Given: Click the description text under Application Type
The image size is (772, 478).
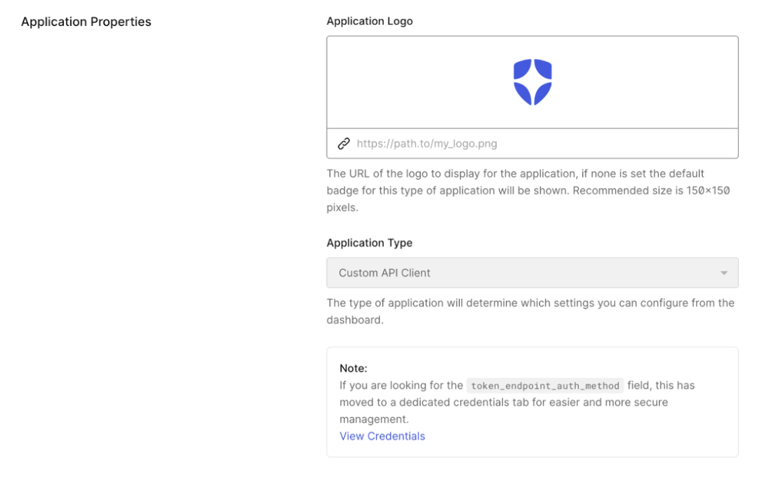Looking at the screenshot, I should pyautogui.click(x=531, y=311).
